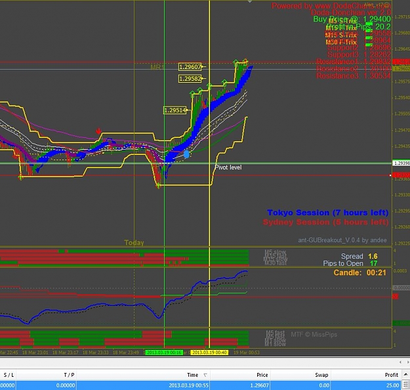Sort orders by the Swap column header
The height and width of the screenshot is (390, 410).
[321, 375]
